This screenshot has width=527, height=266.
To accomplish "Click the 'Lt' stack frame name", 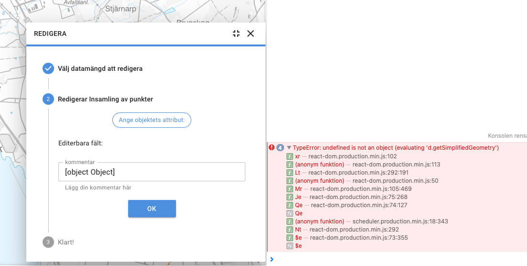I will click(297, 173).
